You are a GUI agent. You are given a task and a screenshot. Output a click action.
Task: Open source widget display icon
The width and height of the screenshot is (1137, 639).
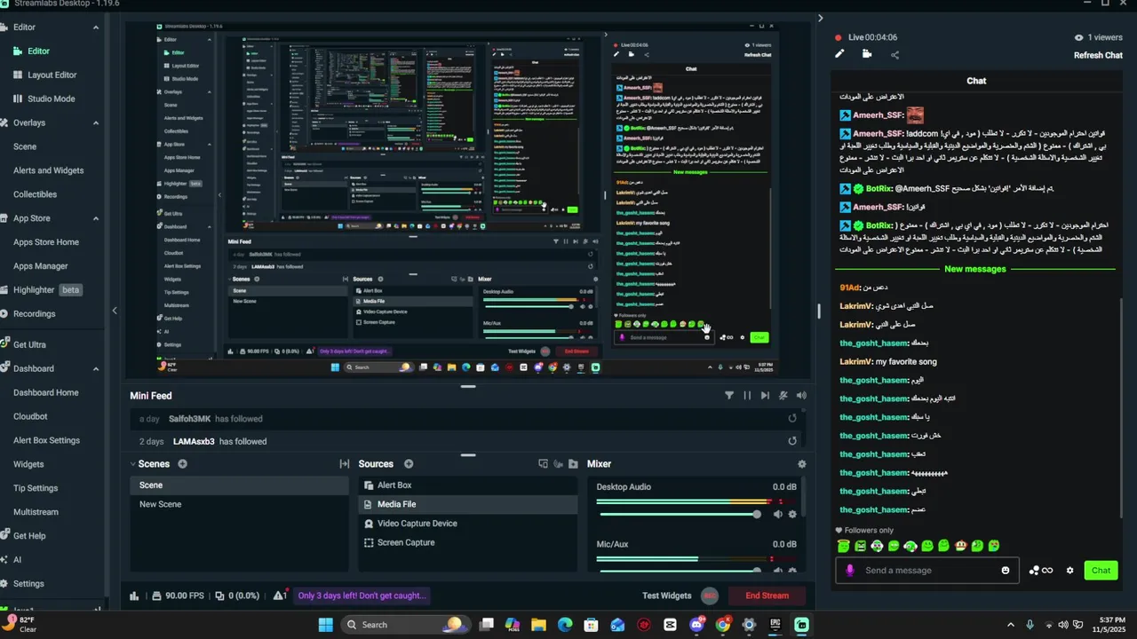click(x=543, y=464)
